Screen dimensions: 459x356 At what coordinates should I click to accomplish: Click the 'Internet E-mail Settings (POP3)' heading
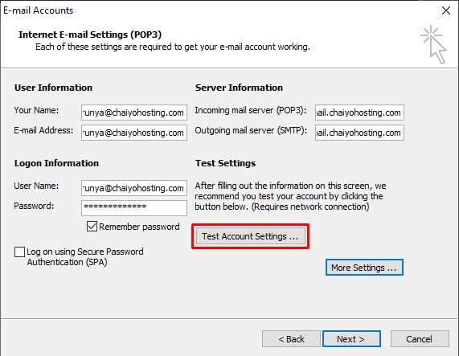pyautogui.click(x=90, y=35)
